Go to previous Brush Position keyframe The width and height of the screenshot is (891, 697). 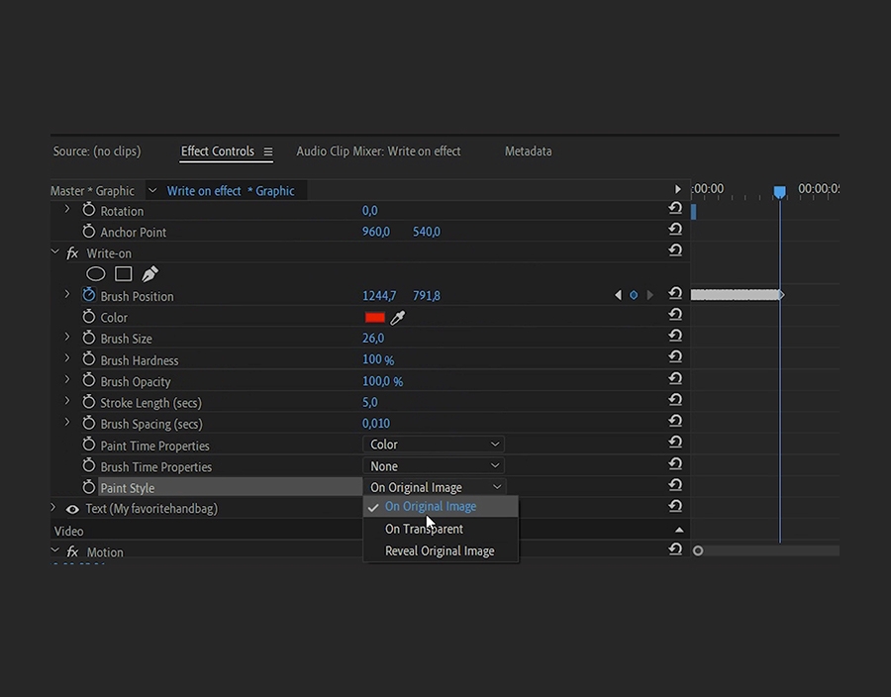click(619, 295)
